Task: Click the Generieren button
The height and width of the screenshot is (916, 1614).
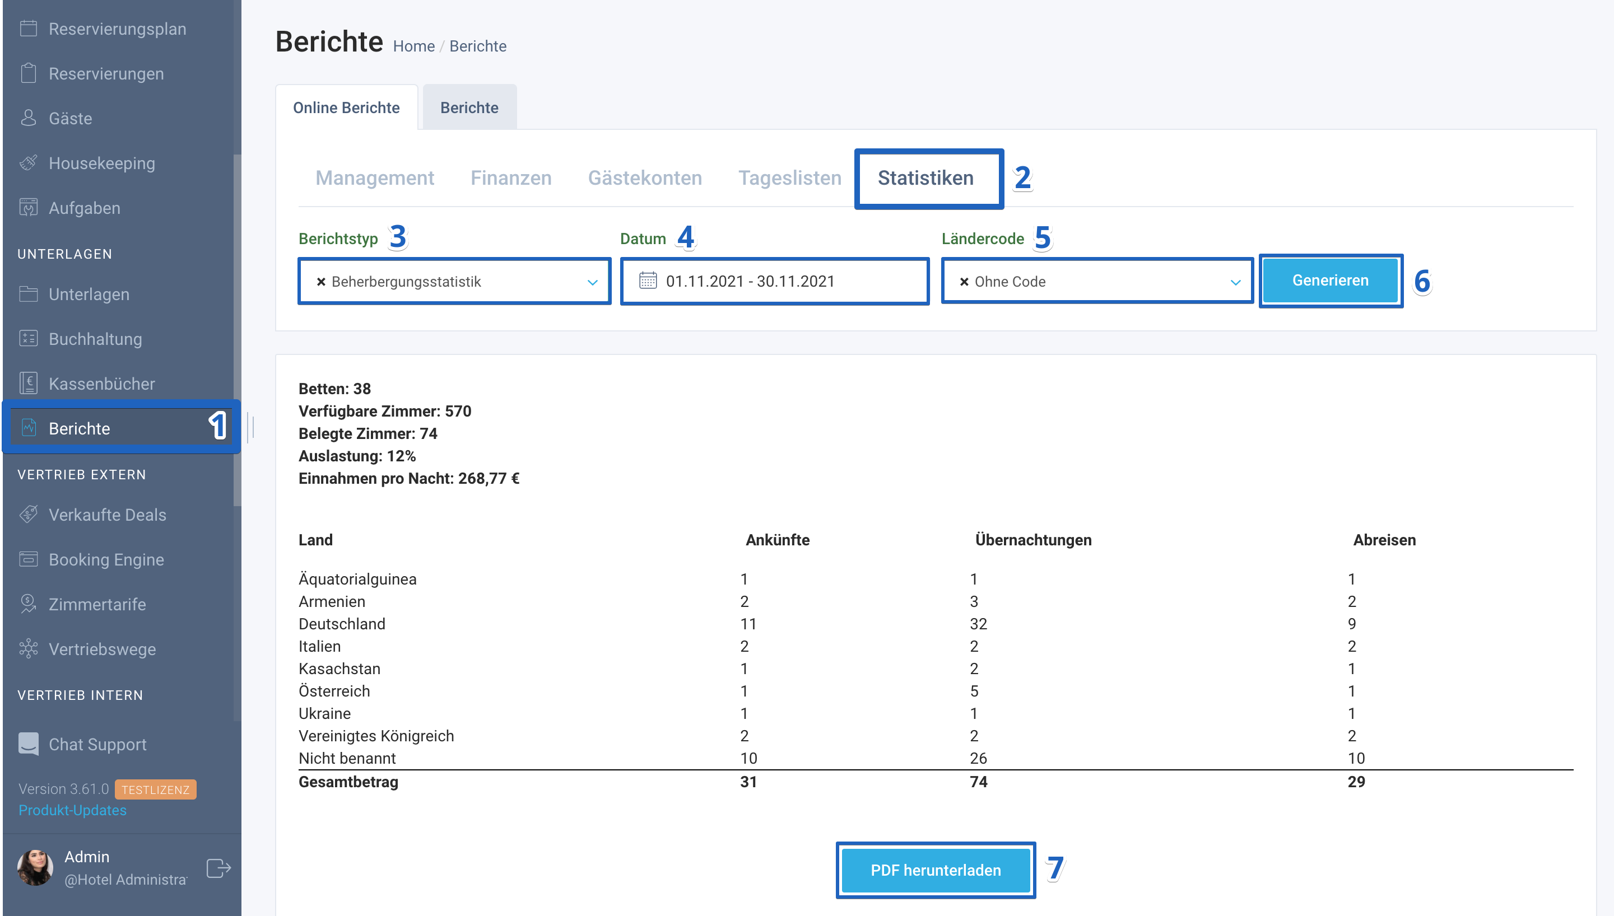Action: coord(1330,281)
